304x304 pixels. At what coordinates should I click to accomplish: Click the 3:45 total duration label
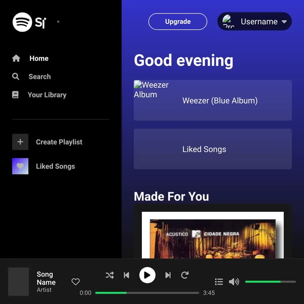209,293
